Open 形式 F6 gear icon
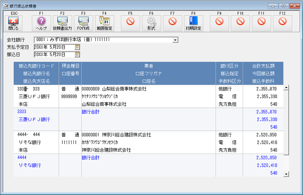303x195 pixels. coord(151,23)
